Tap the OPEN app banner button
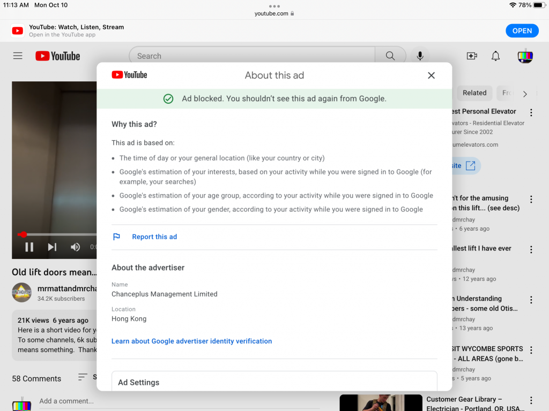The height and width of the screenshot is (411, 549). (522, 31)
